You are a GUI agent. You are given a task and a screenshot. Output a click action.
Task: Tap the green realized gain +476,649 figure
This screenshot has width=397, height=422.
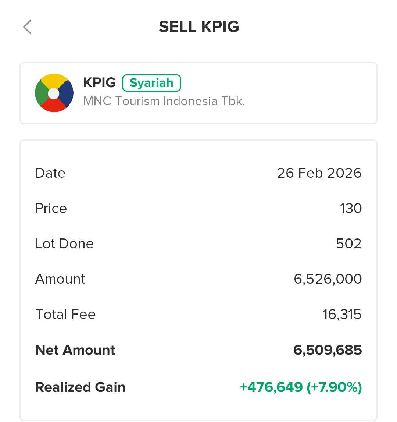tap(271, 387)
